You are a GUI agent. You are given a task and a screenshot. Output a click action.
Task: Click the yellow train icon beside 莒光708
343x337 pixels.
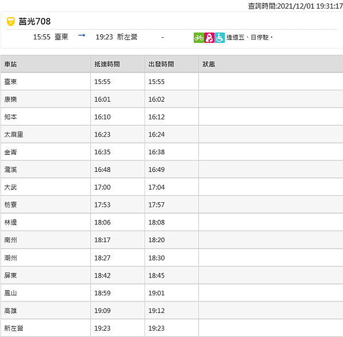10,21
